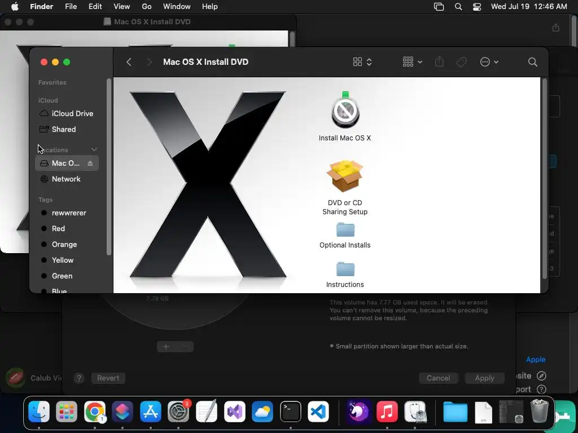Open Network in the sidebar
Image resolution: width=578 pixels, height=433 pixels.
[x=67, y=179]
